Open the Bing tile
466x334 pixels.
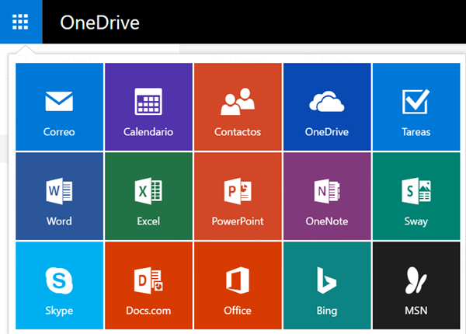click(327, 285)
